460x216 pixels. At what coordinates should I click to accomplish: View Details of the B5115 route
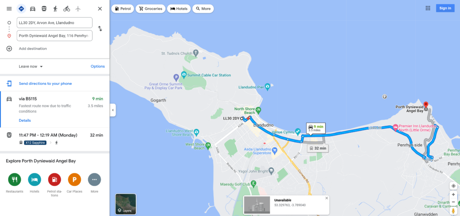pos(25,120)
